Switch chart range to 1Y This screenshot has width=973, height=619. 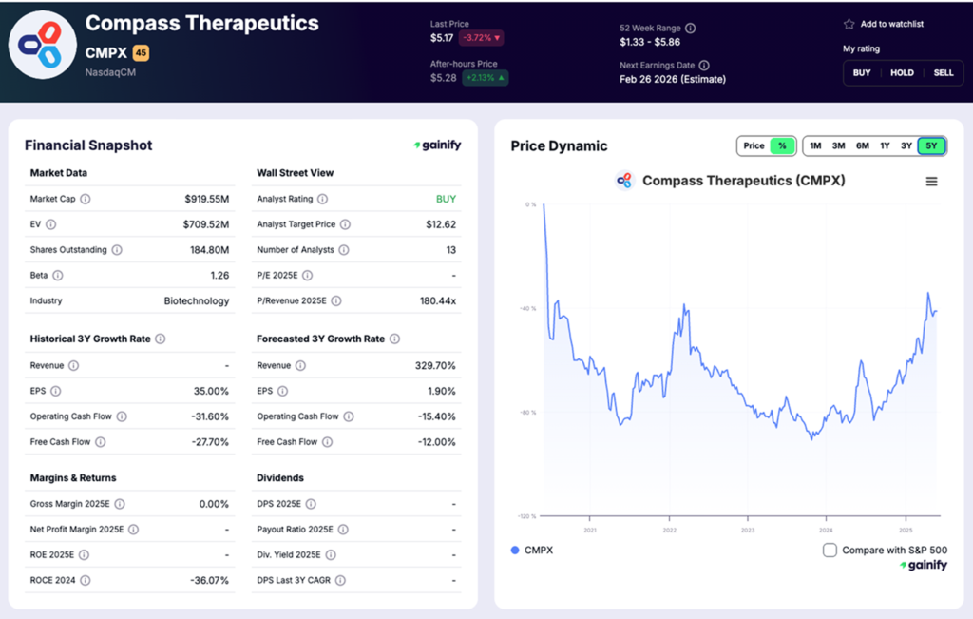[885, 145]
